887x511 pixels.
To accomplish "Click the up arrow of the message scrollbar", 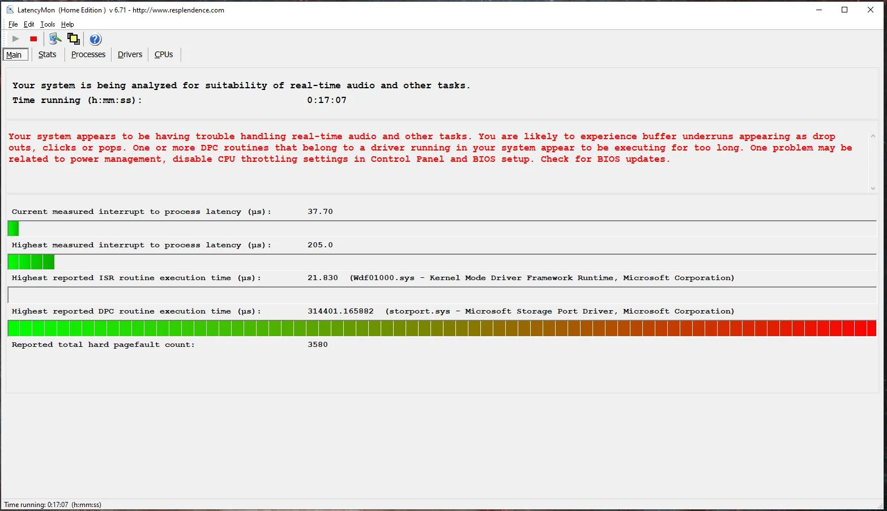I will (873, 136).
